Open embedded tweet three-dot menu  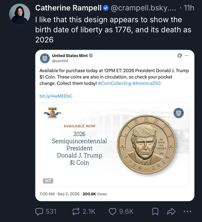[186, 55]
